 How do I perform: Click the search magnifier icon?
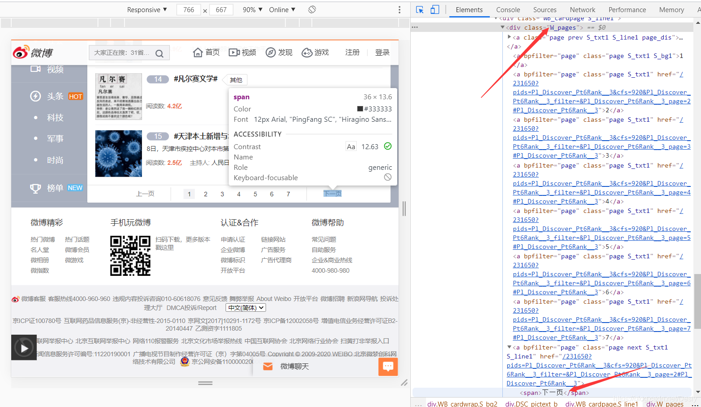(160, 53)
